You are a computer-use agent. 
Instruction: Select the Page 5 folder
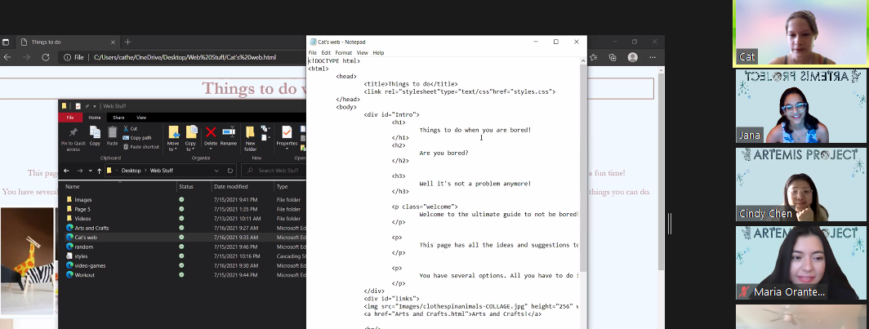[82, 209]
